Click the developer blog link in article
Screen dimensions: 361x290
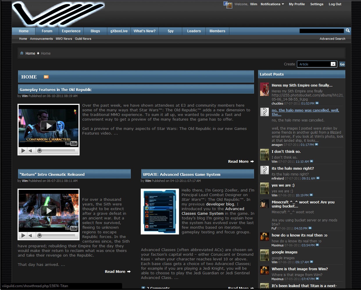pos(220,204)
